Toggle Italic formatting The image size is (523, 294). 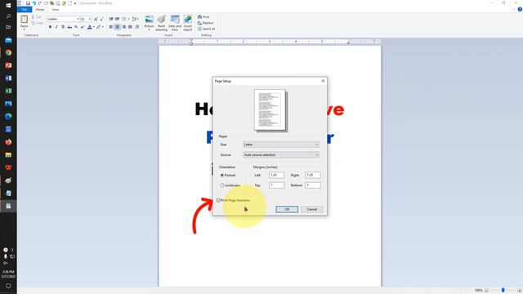click(x=56, y=27)
